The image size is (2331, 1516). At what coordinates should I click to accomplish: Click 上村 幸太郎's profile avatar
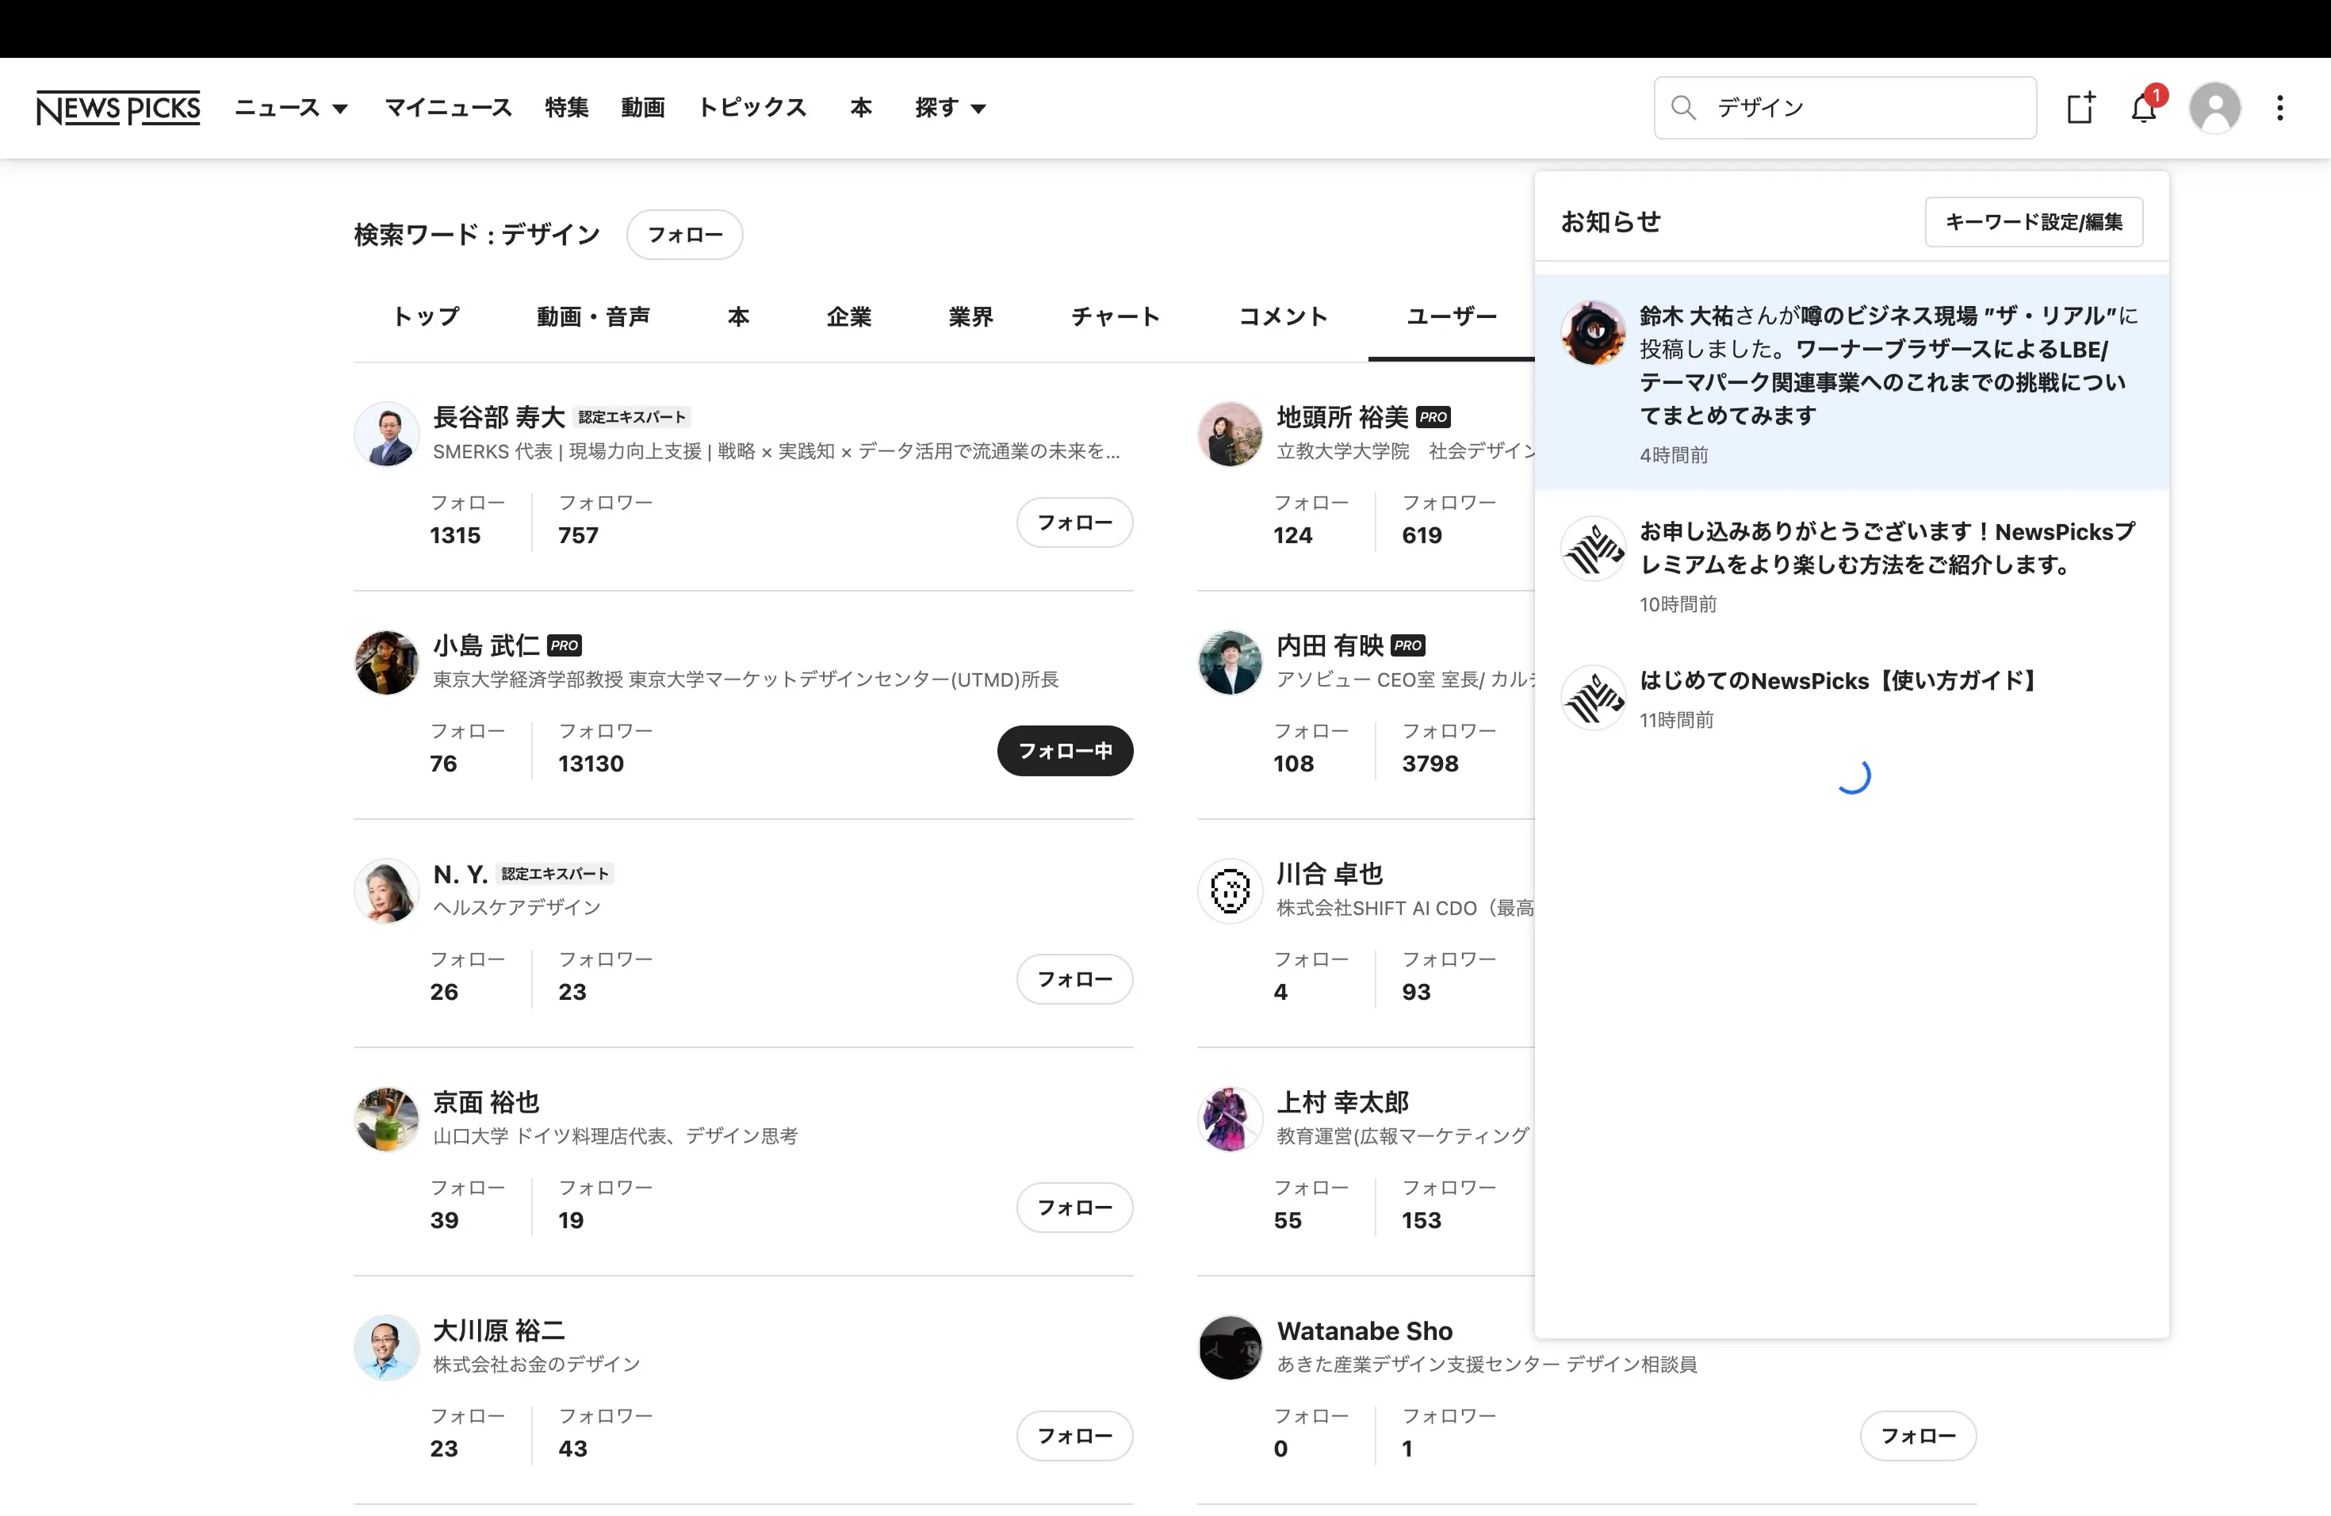tap(1229, 1119)
